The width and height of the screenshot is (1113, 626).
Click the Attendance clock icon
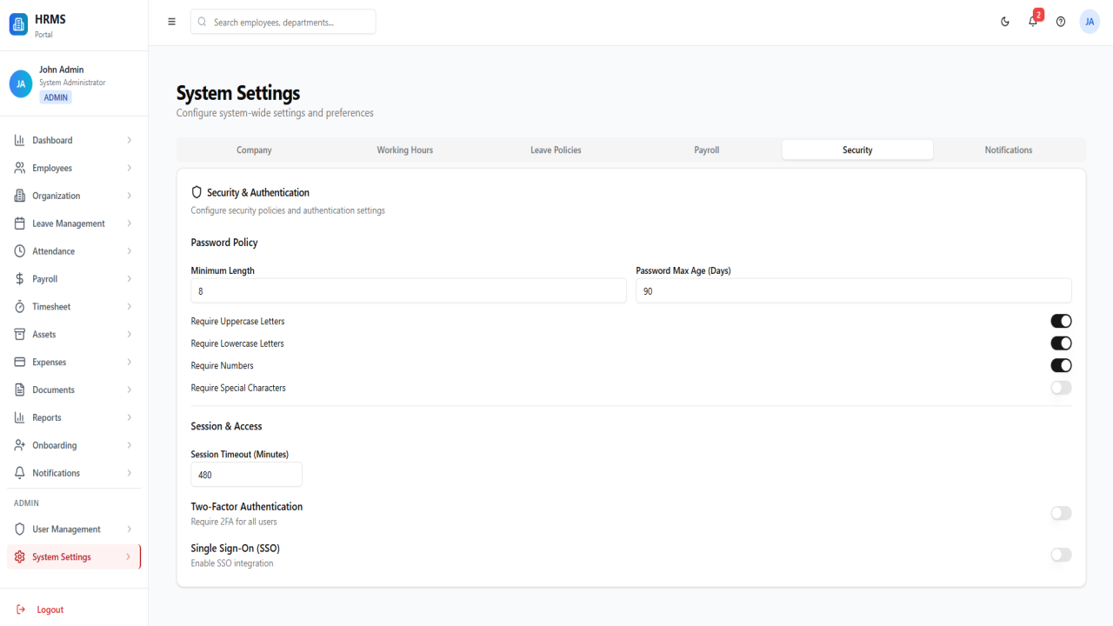coord(20,251)
